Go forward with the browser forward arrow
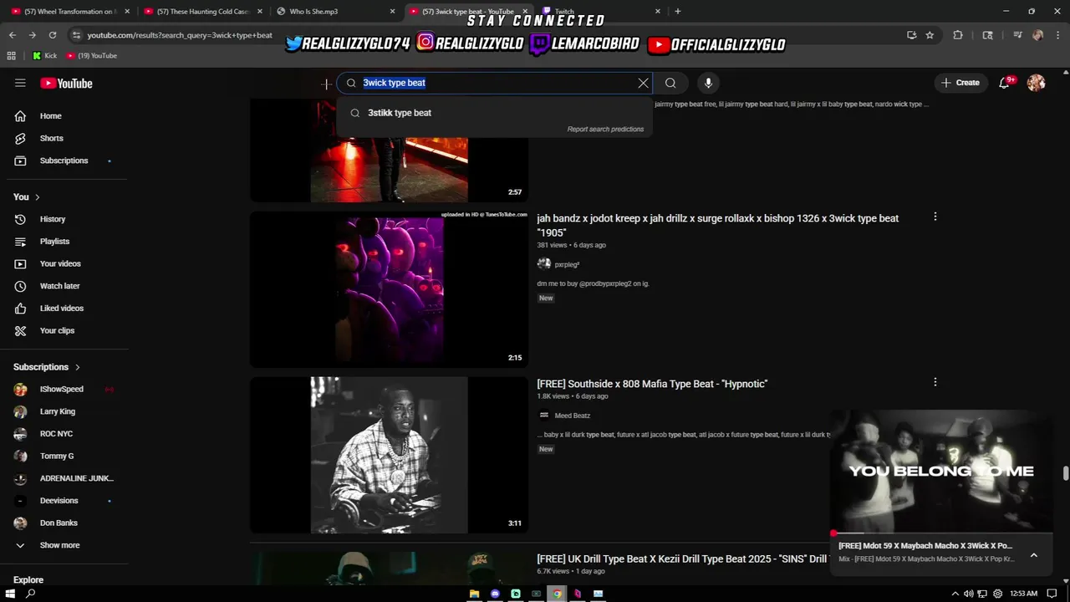Image resolution: width=1070 pixels, height=602 pixels. [x=32, y=35]
